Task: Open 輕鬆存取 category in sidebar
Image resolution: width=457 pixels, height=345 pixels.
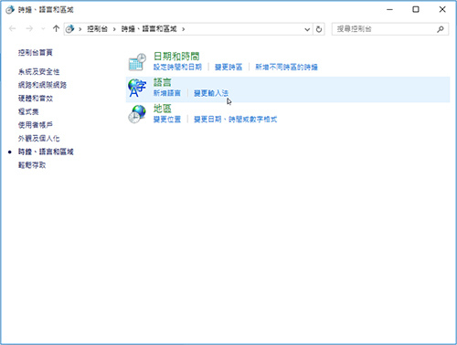Action: point(32,165)
